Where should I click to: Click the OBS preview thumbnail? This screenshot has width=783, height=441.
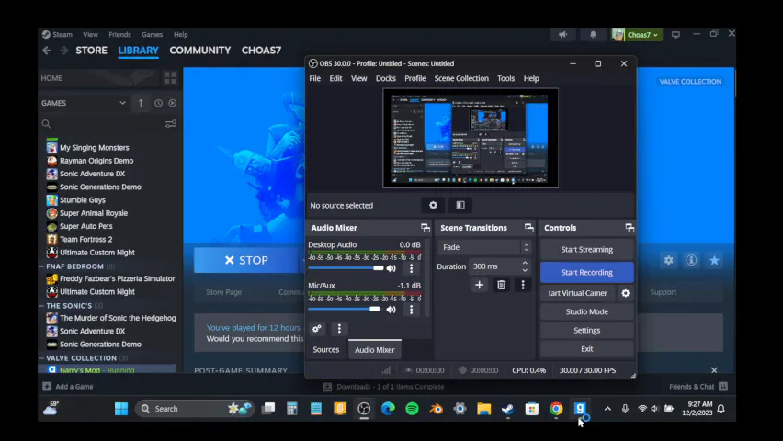(471, 138)
